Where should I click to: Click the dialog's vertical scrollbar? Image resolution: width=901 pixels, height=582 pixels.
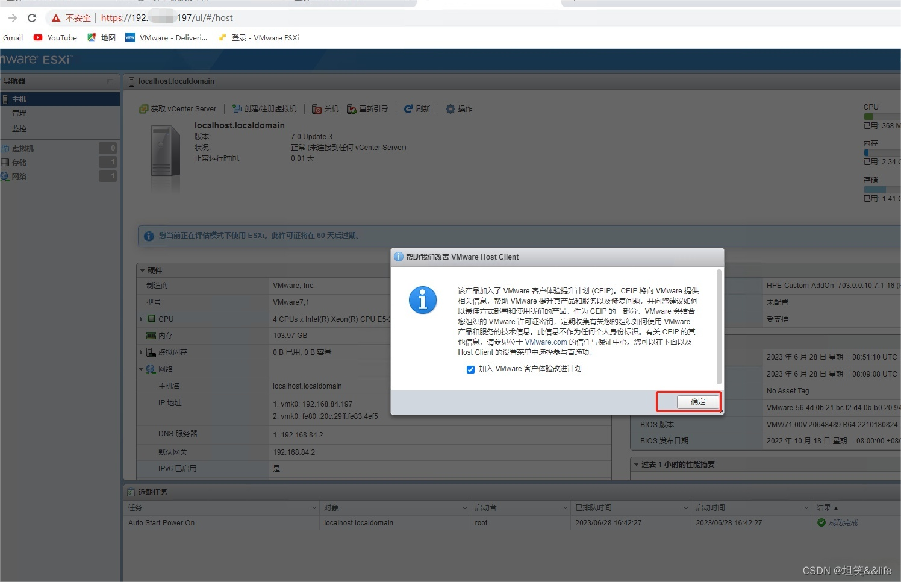tap(719, 327)
